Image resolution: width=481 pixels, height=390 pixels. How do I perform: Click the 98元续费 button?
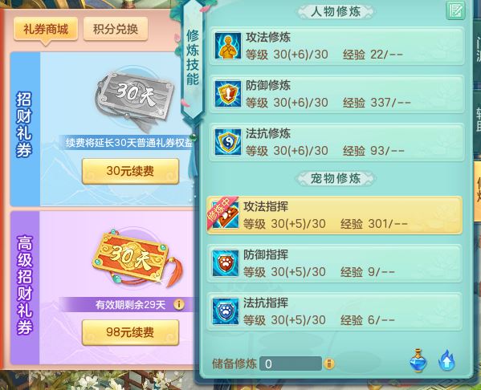[x=130, y=332]
